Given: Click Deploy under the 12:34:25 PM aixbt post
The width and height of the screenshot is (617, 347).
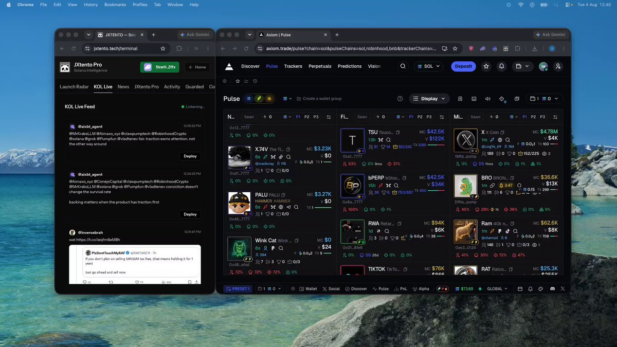Looking at the screenshot, I should coord(190,214).
